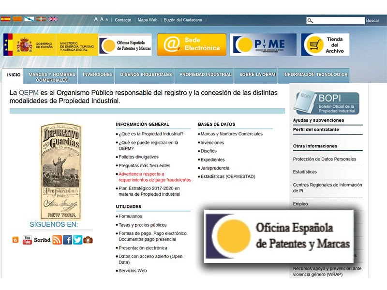The width and height of the screenshot is (387, 290).
Task: Choose the medium font size A
Action: (x=102, y=19)
